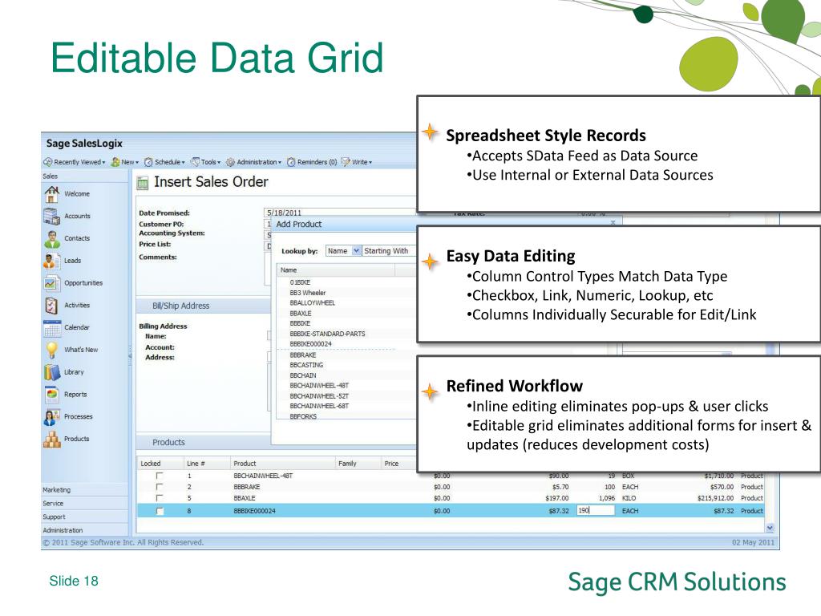Click the Write pencil icon
Viewport: 821px width, 616px height.
click(x=346, y=162)
